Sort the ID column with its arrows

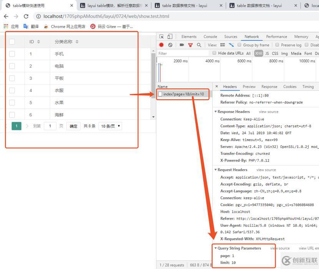(x=38, y=42)
